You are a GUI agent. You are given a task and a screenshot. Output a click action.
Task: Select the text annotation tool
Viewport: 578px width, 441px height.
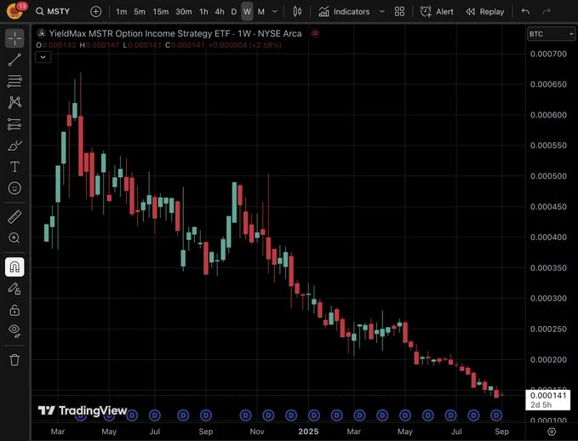[x=14, y=167]
